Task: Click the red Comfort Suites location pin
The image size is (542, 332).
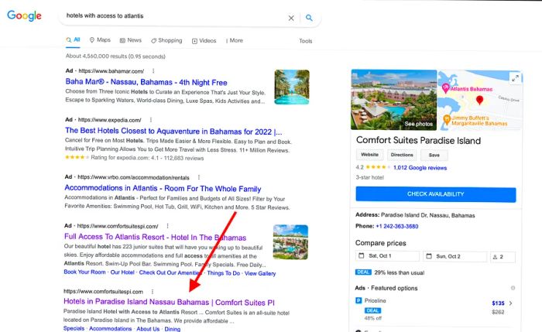Action: [479, 101]
